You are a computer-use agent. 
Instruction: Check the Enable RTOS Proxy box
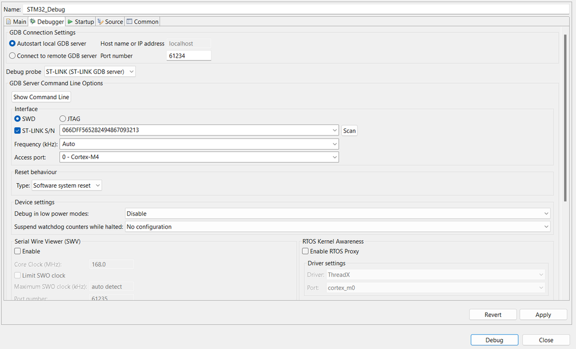(x=305, y=251)
